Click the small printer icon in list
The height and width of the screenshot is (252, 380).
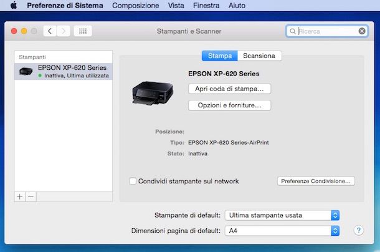pyautogui.click(x=26, y=71)
